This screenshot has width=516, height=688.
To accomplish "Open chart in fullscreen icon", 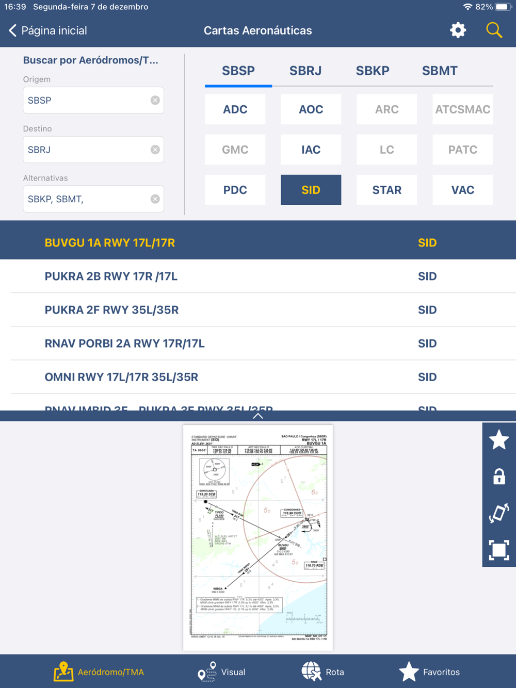I will pos(499,550).
